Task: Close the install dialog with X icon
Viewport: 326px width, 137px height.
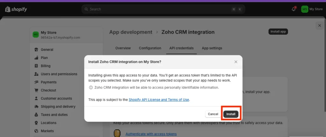Action: tap(236, 62)
